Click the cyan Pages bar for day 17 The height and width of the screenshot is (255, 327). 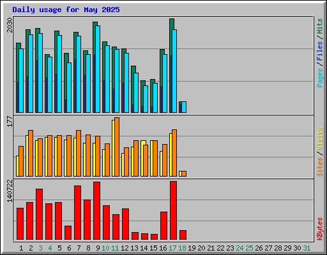pos(174,71)
